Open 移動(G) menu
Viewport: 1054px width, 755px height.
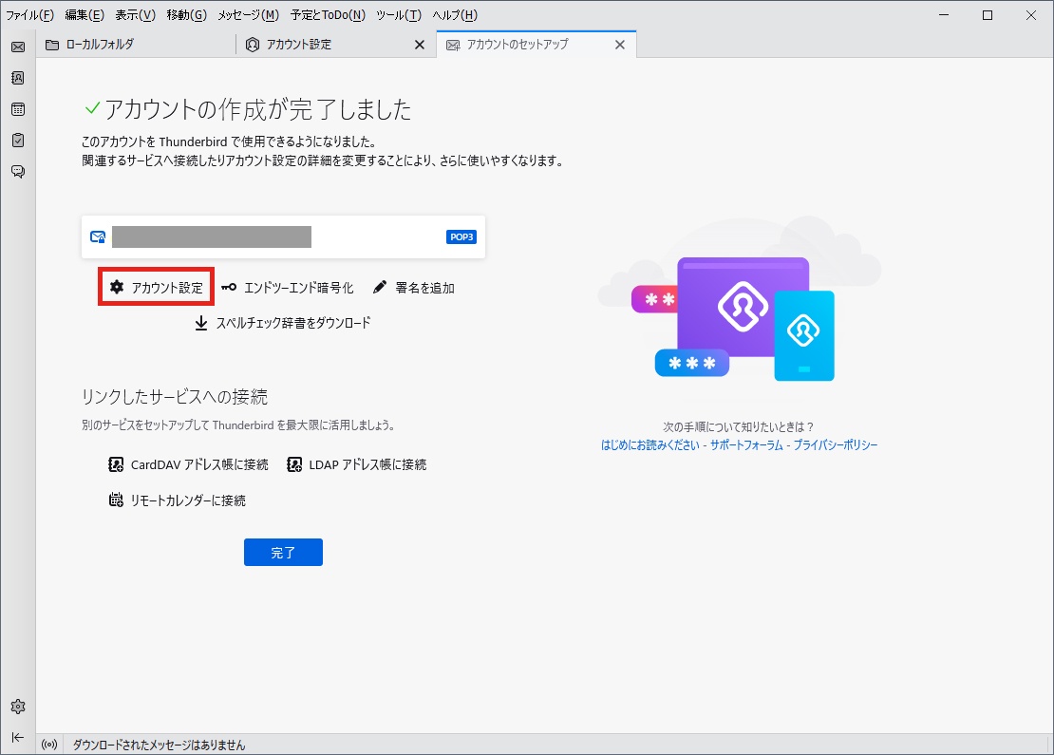coord(186,15)
